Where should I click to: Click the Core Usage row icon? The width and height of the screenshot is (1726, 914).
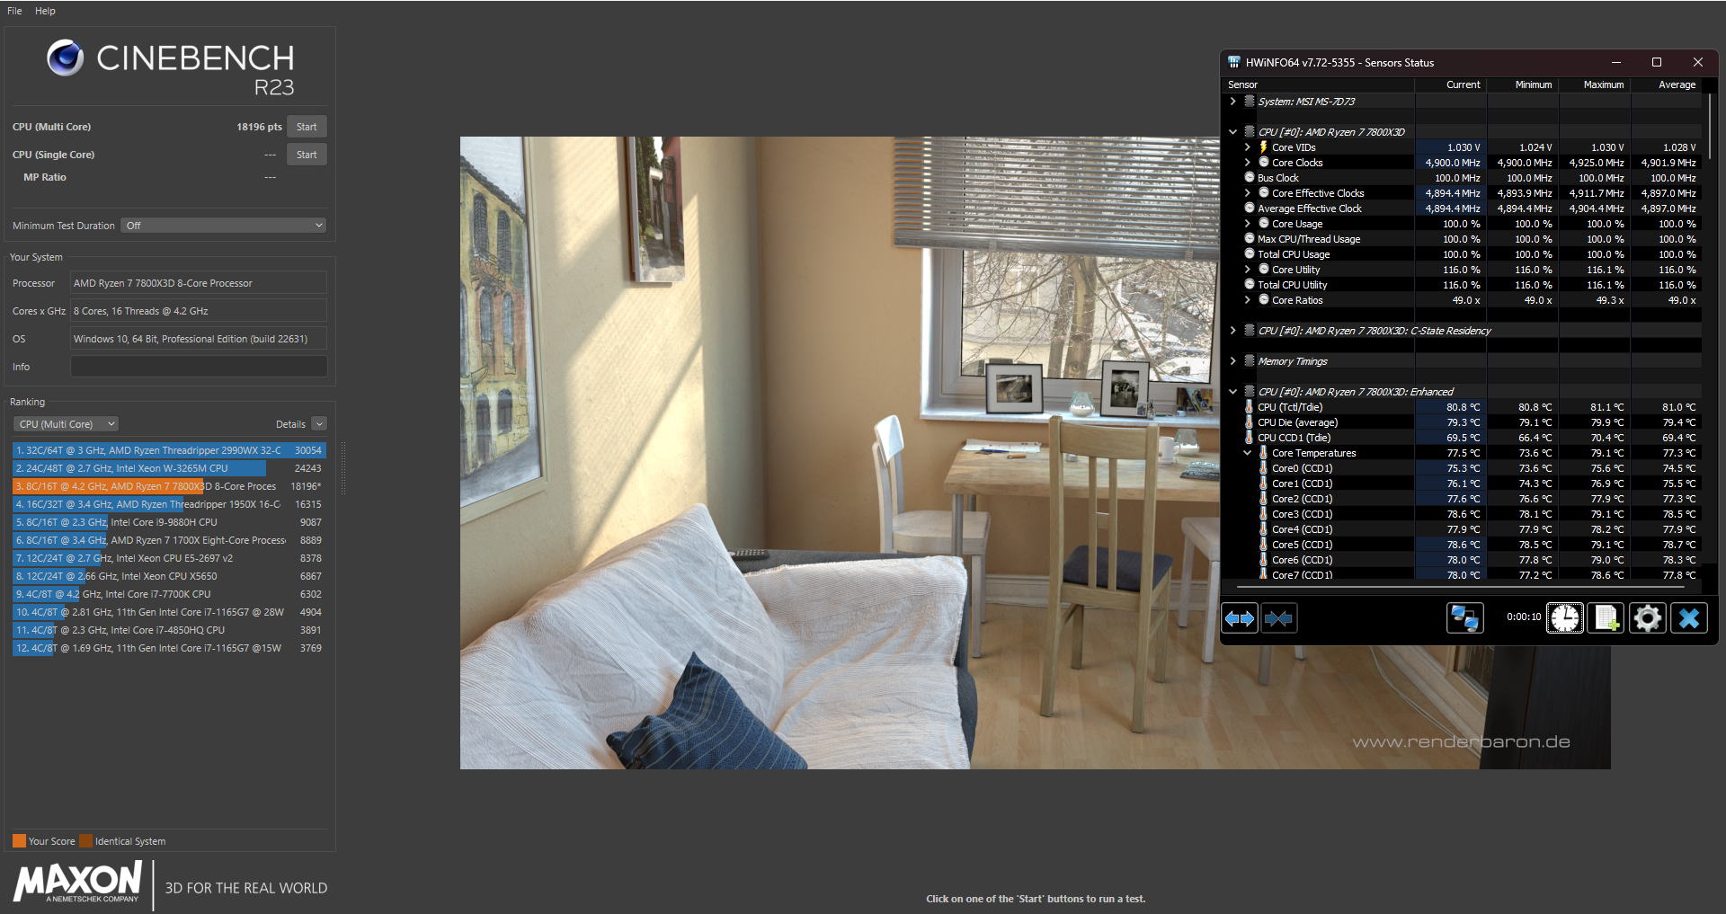[1263, 224]
